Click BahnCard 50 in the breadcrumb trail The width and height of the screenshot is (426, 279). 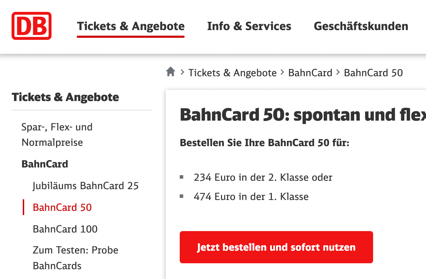373,73
